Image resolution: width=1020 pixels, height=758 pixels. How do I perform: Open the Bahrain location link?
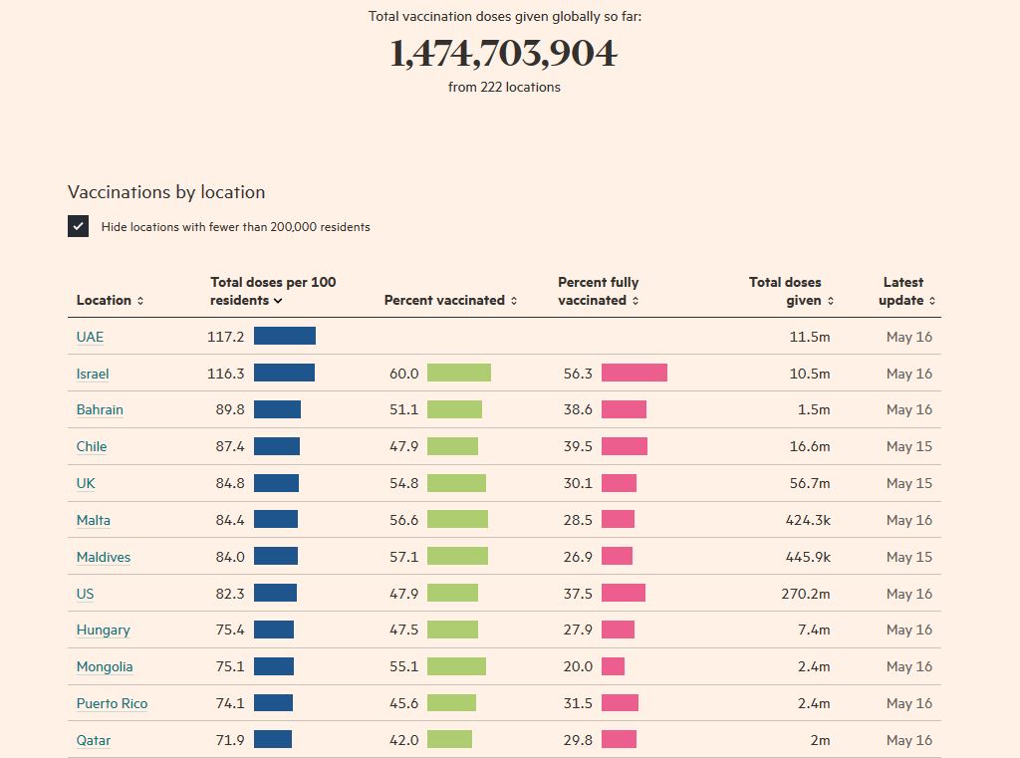[100, 409]
